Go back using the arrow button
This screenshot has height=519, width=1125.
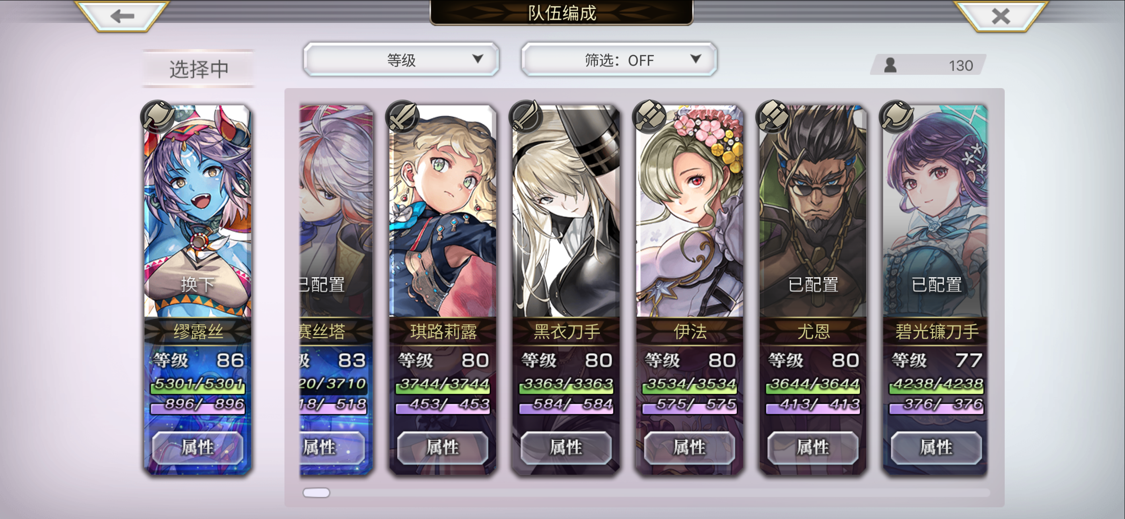[122, 16]
